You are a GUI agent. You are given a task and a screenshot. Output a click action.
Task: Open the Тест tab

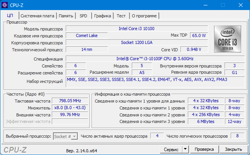pos(121,16)
